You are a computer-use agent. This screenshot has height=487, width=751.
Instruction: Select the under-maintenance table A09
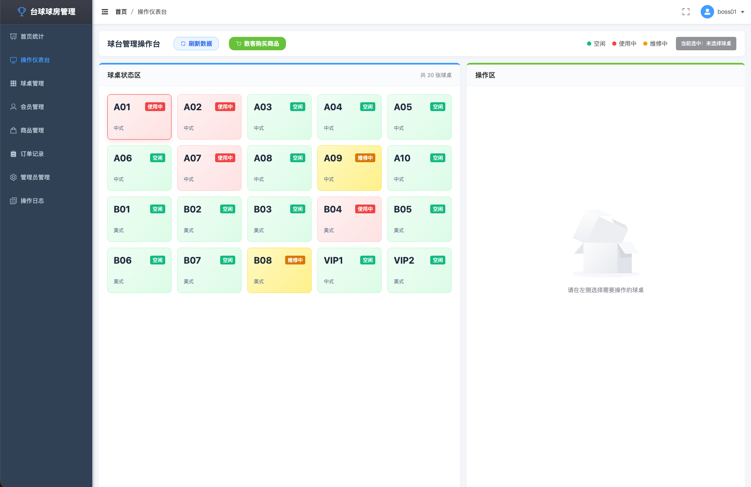[x=349, y=168]
